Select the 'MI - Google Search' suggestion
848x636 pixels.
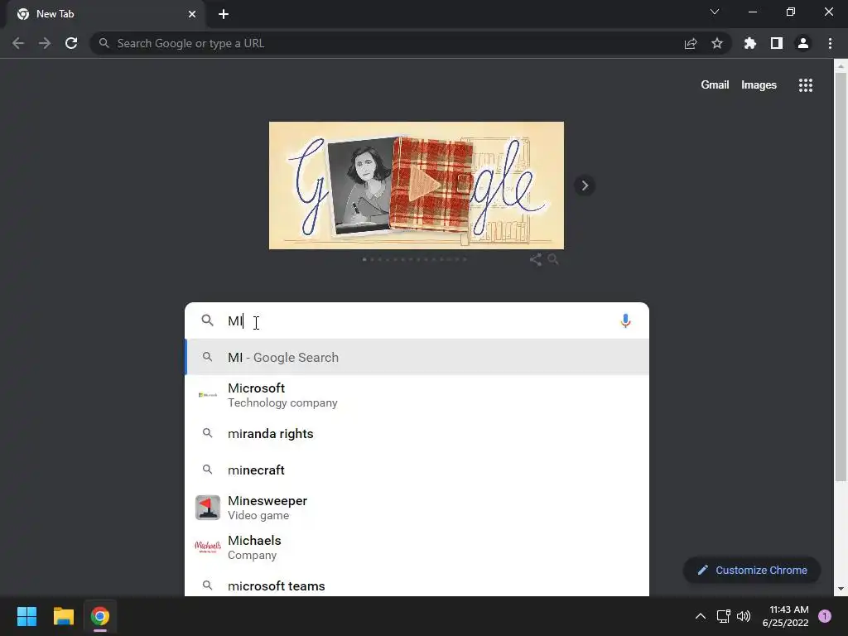[x=417, y=357]
